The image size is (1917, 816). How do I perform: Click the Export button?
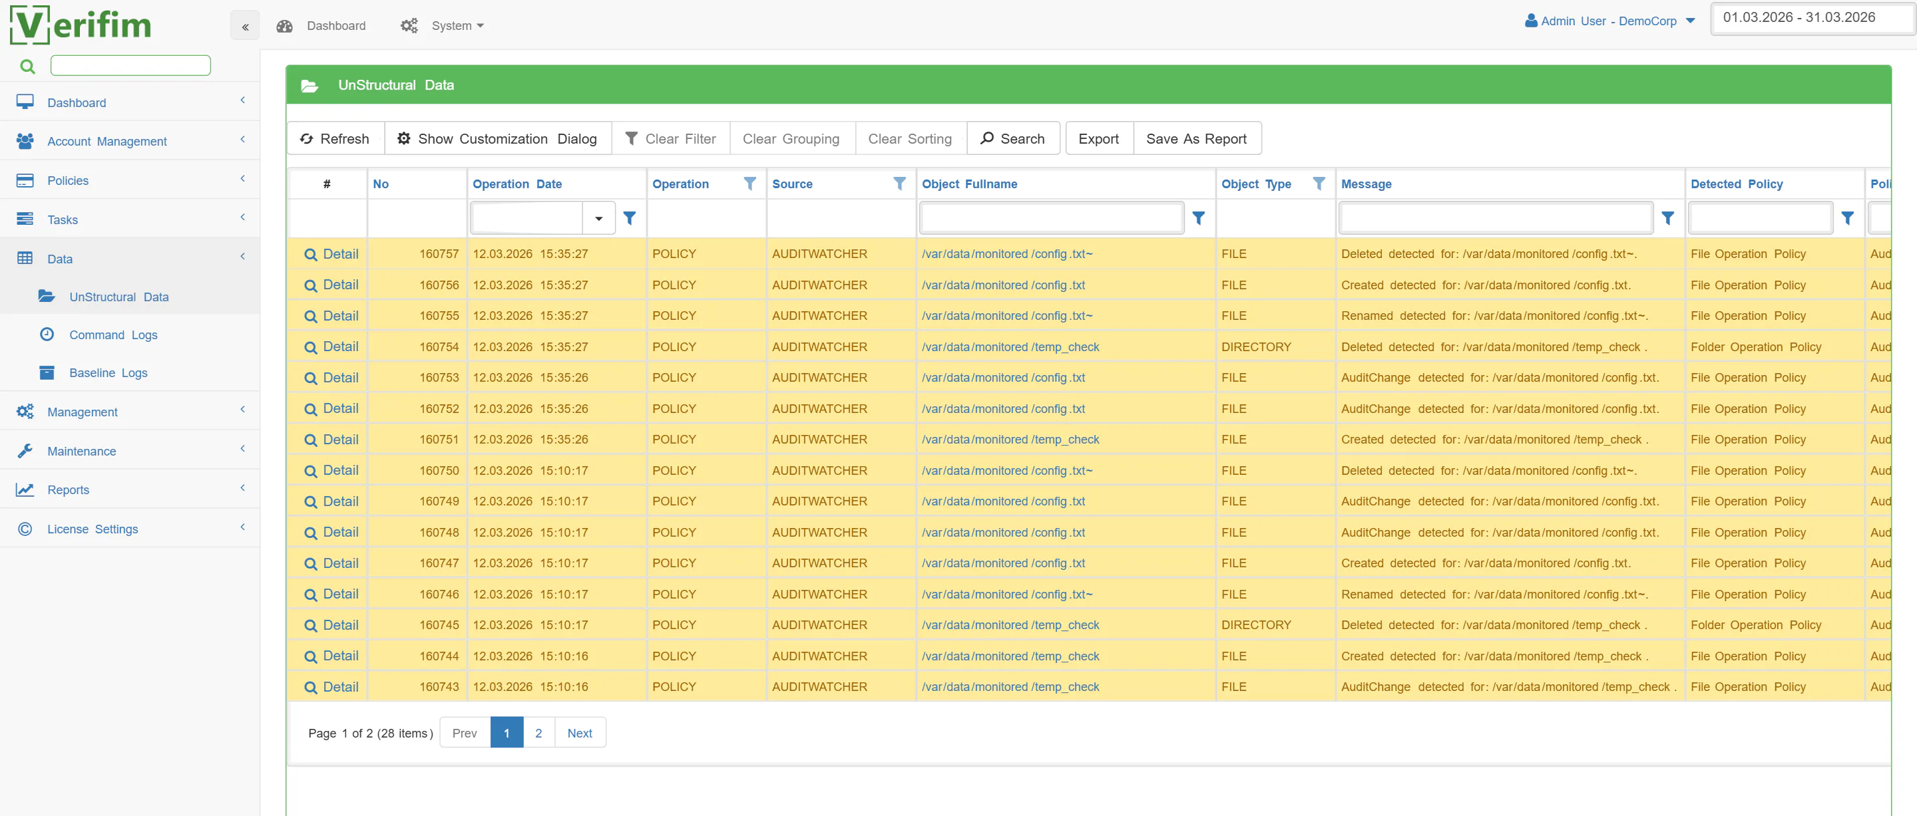point(1098,138)
